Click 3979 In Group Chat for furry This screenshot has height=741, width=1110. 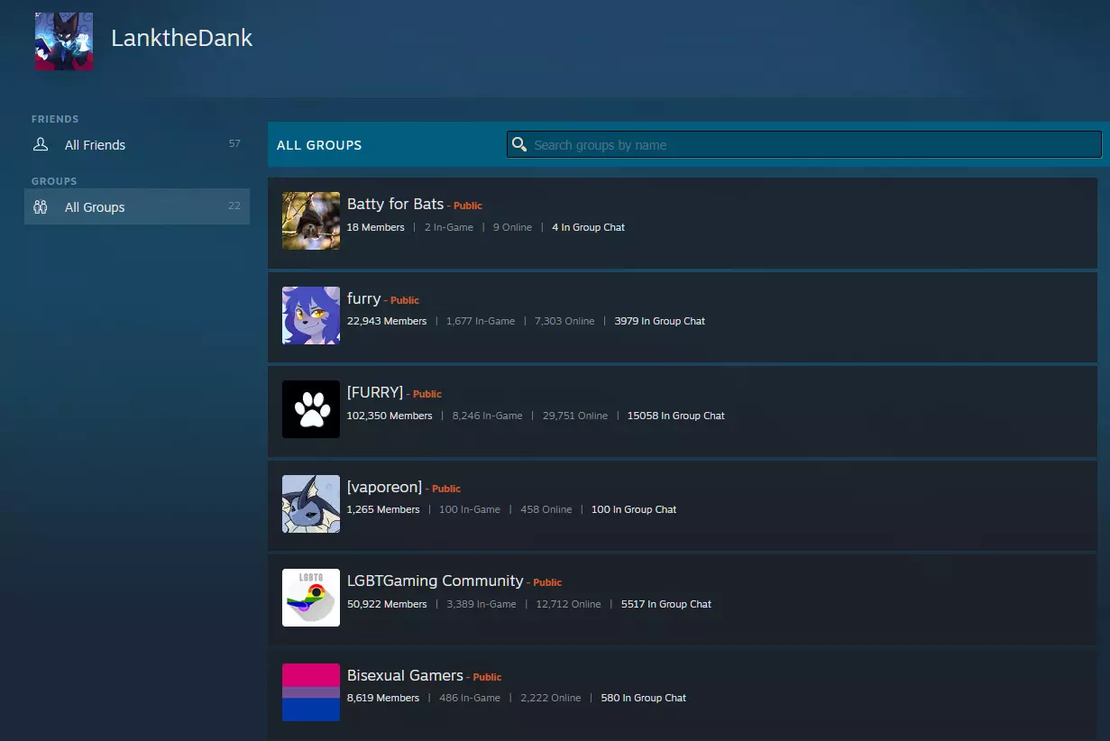coord(659,321)
